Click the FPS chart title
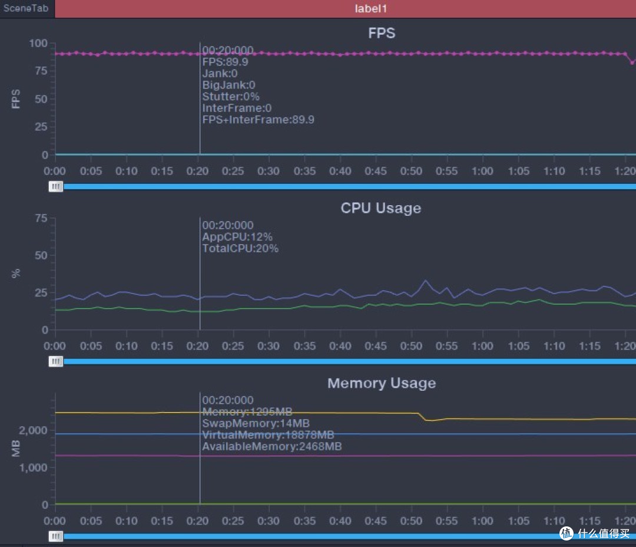 coord(381,33)
